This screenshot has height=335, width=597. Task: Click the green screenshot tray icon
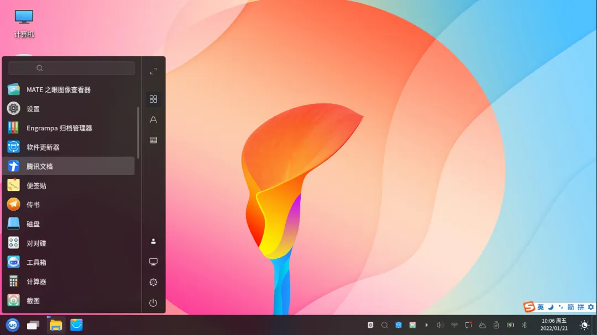(x=412, y=325)
